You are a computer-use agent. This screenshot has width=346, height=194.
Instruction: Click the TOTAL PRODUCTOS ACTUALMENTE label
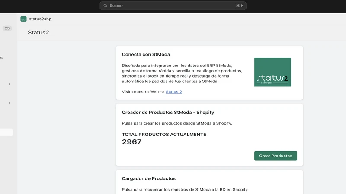pyautogui.click(x=164, y=135)
